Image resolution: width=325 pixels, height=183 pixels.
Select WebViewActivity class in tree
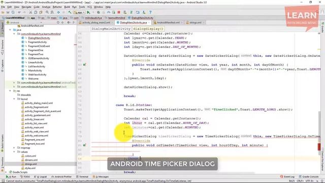point(37,75)
